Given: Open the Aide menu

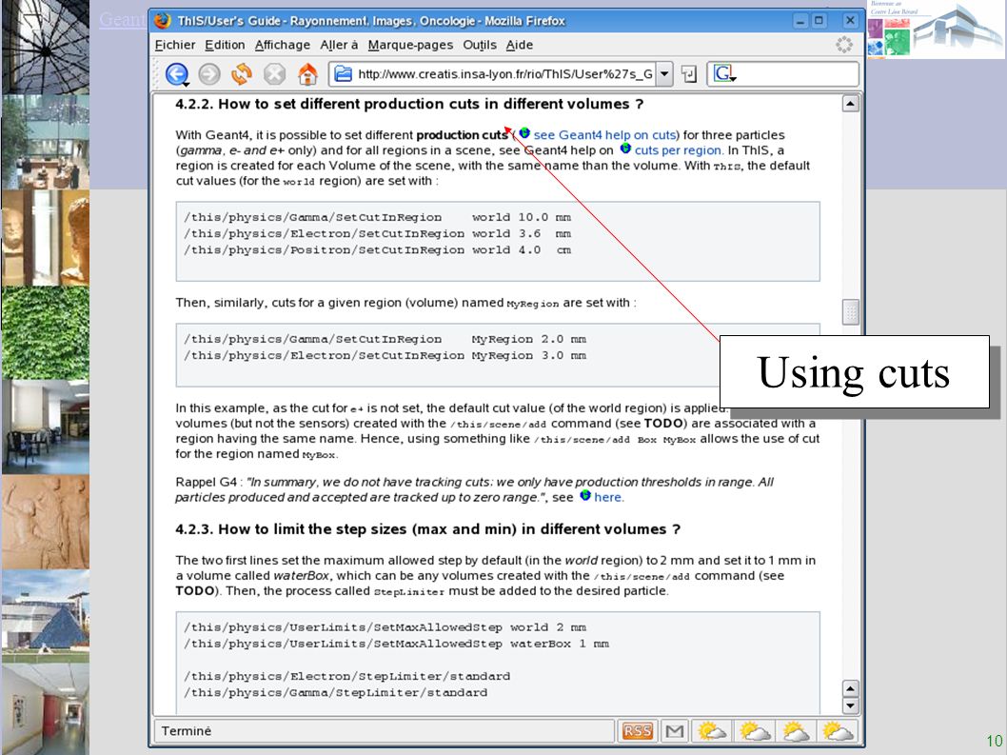Looking at the screenshot, I should pyautogui.click(x=520, y=45).
